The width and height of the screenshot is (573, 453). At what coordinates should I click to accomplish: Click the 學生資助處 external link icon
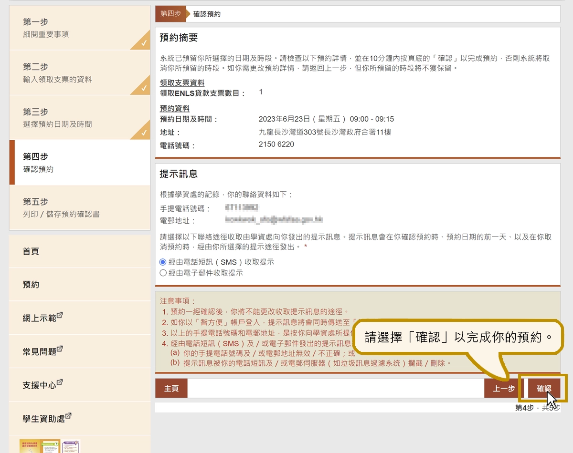coord(67,415)
